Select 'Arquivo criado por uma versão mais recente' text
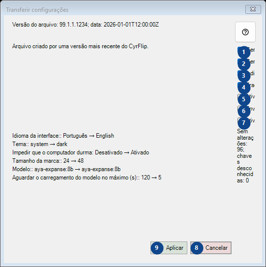This screenshot has width=266, height=267. [80, 46]
